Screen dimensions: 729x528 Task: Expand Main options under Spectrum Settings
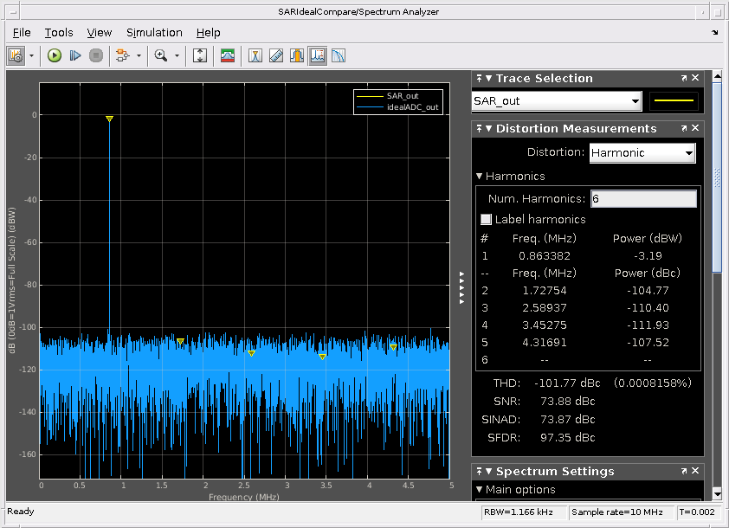pos(480,490)
